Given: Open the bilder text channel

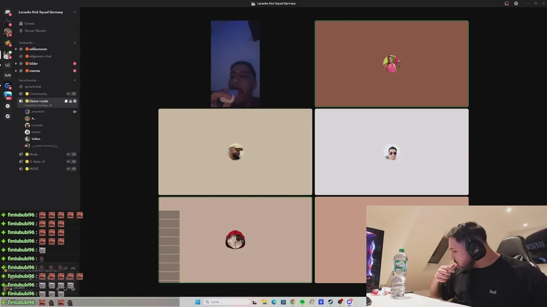Looking at the screenshot, I should 47,64.
